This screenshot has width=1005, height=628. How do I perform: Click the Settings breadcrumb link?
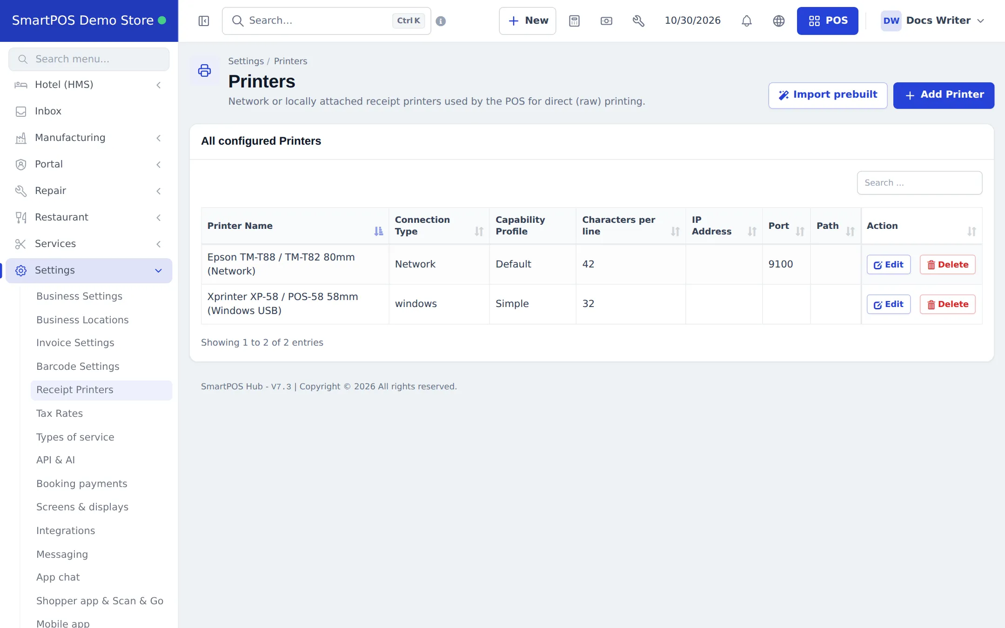click(246, 61)
